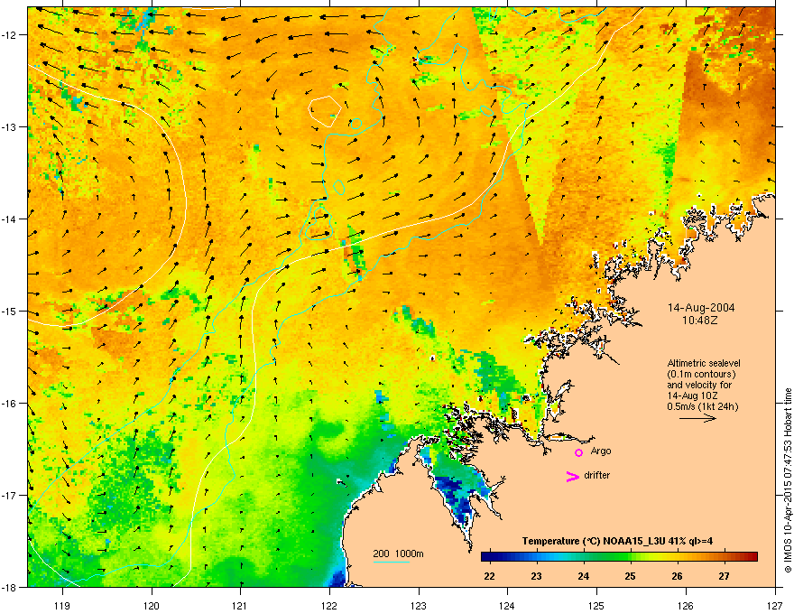The width and height of the screenshot is (794, 614).
Task: Click the longitude axis label 122
Action: (329, 606)
